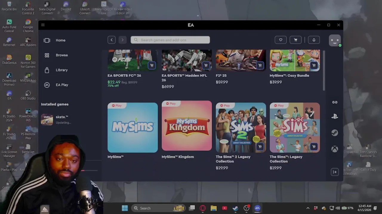
Task: Add The Sims 2 Legacy Collection to cart
Action: coord(260,147)
